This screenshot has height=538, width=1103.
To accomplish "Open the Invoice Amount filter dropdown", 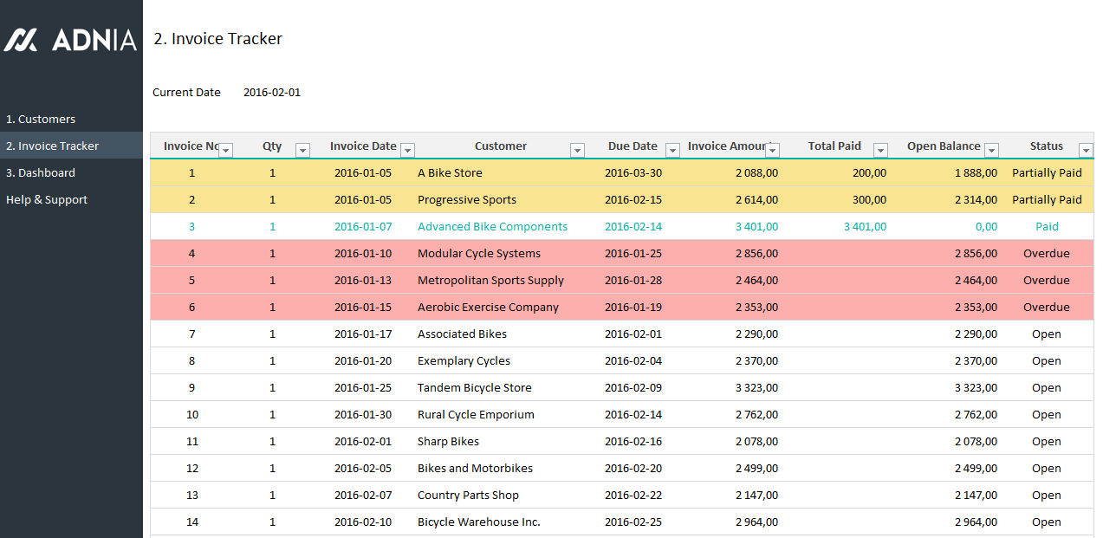I will pyautogui.click(x=772, y=149).
